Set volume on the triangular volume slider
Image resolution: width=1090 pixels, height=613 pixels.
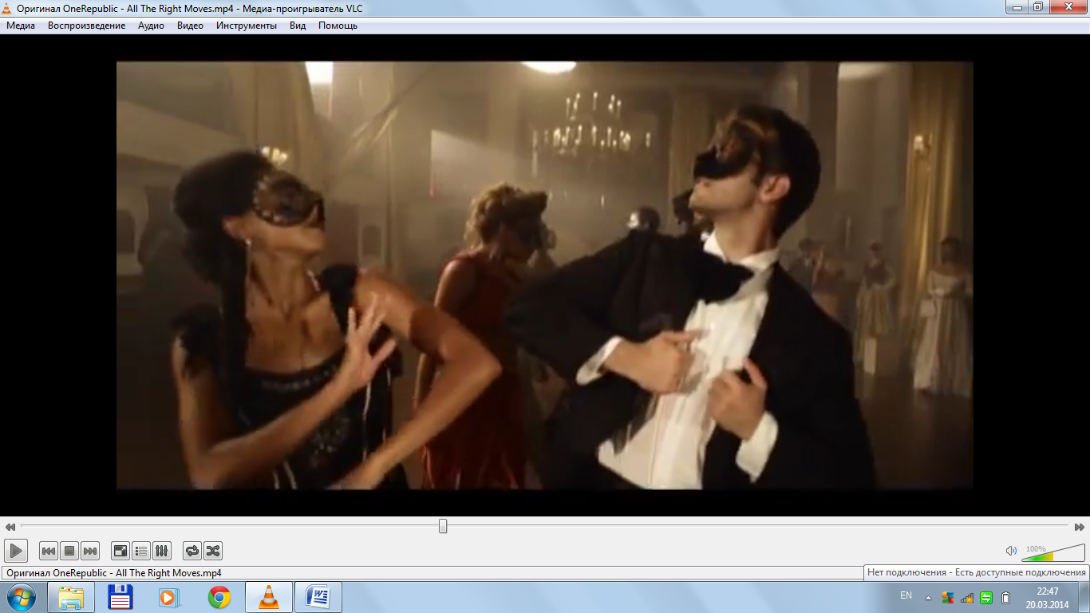(x=1053, y=552)
